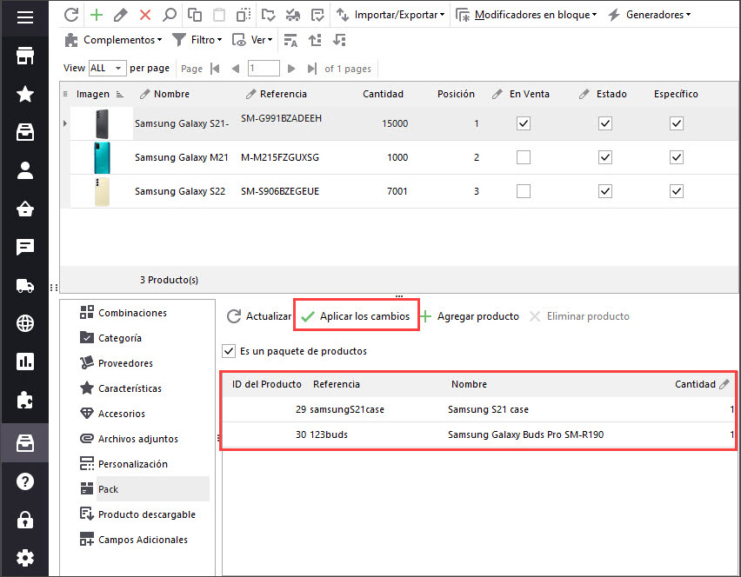Open the help question mark icon
Image resolution: width=741 pixels, height=577 pixels.
tap(25, 481)
